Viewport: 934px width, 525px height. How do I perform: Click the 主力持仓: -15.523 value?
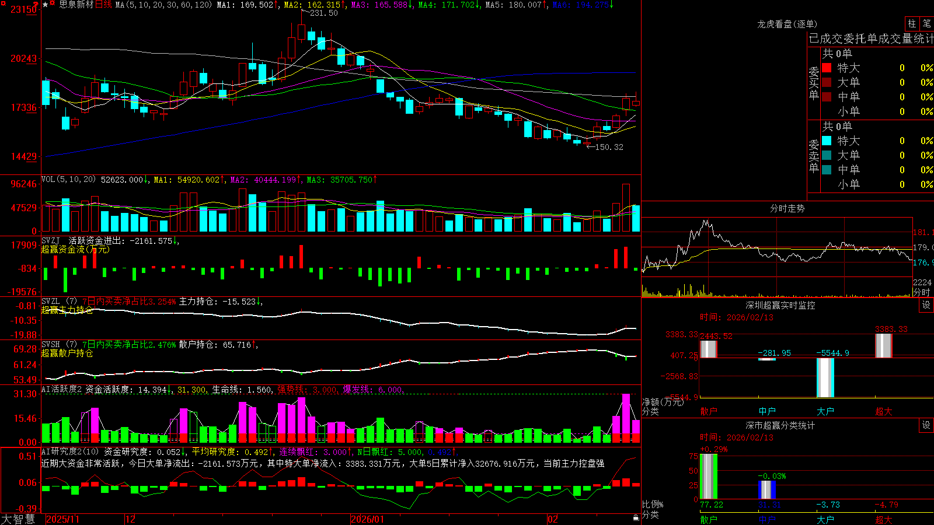coord(217,302)
